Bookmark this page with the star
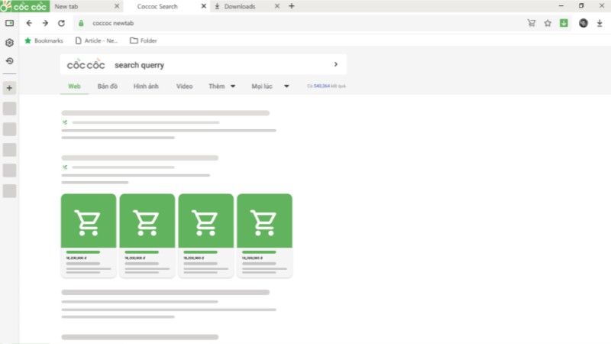 (548, 23)
